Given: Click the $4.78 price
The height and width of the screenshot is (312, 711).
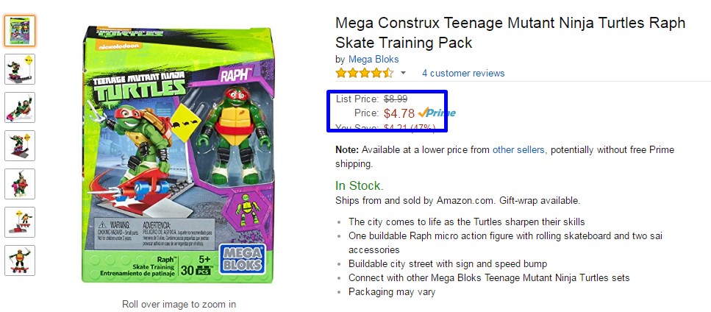Looking at the screenshot, I should tap(399, 113).
